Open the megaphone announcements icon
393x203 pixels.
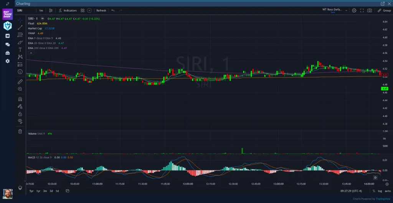[x=8, y=36]
